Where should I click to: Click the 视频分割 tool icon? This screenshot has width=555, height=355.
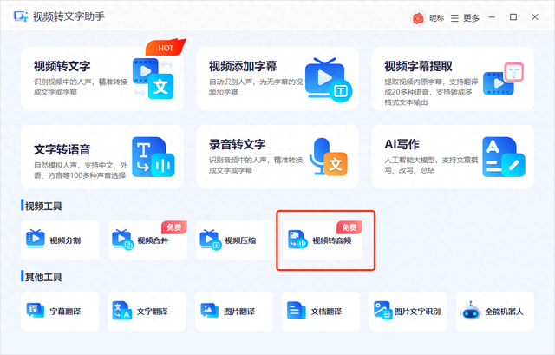tap(36, 239)
